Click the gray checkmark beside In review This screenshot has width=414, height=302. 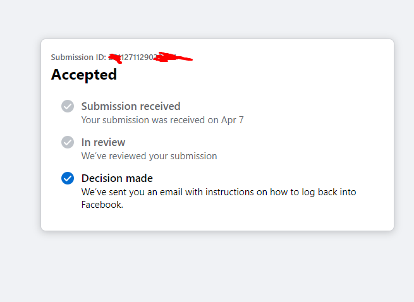point(68,142)
